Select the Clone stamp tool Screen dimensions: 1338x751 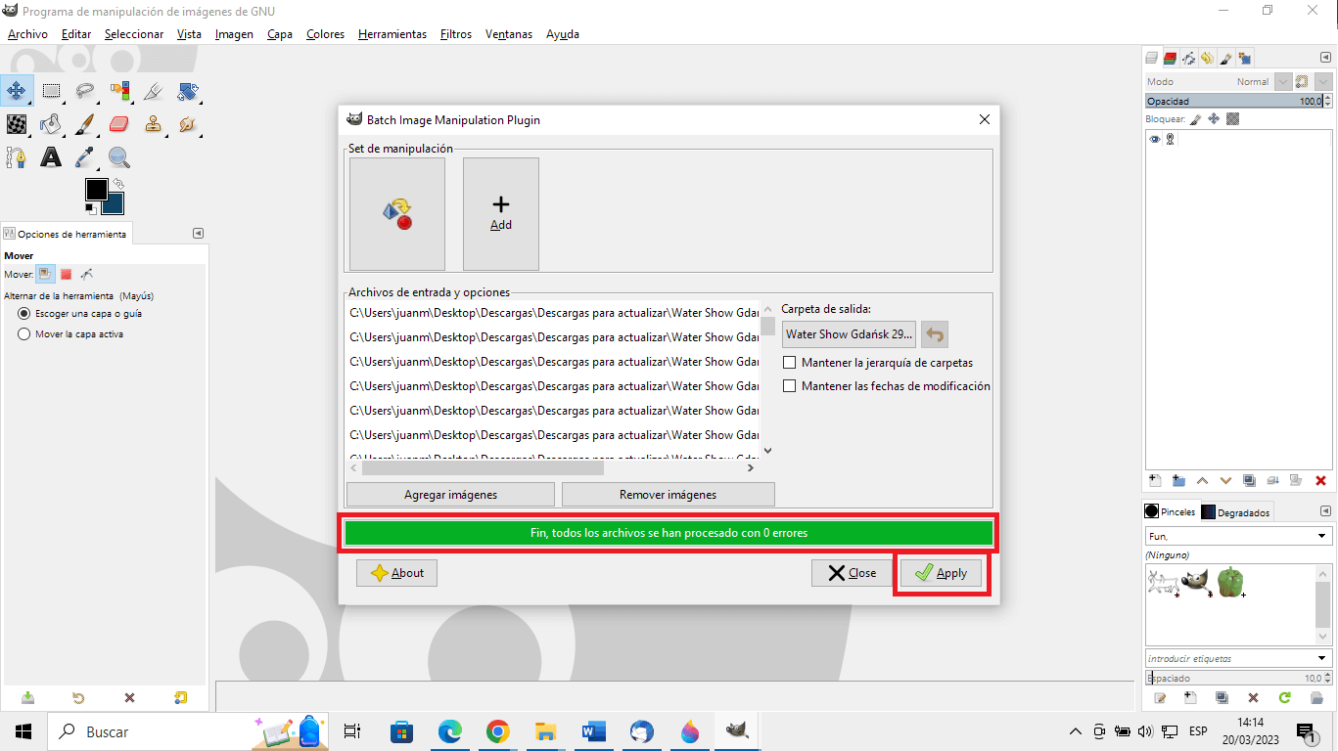click(153, 124)
